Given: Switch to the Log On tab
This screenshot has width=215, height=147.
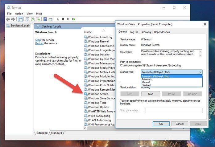Looking at the screenshot, I should [134, 32].
